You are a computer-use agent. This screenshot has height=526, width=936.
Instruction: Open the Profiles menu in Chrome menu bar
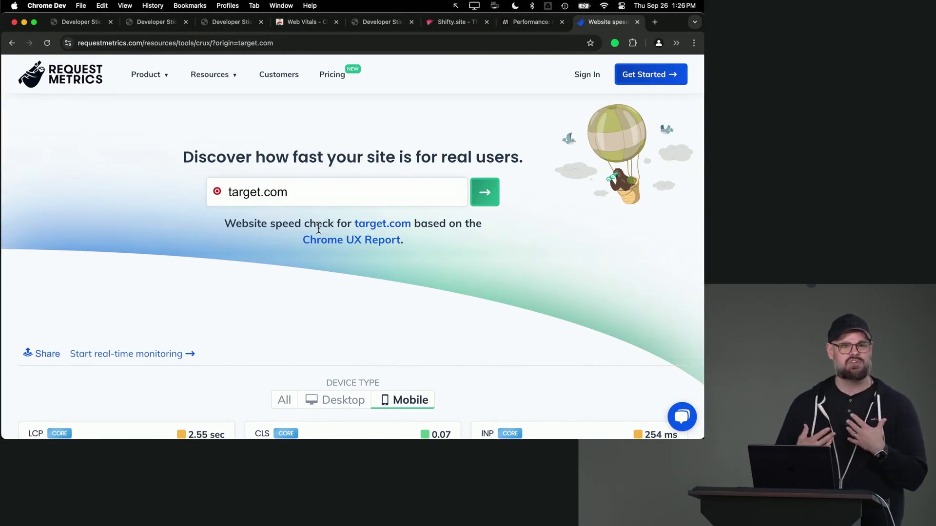(228, 5)
